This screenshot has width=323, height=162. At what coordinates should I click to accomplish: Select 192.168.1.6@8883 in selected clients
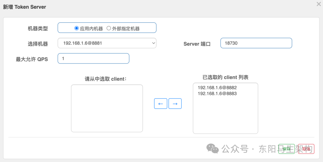click(x=217, y=94)
